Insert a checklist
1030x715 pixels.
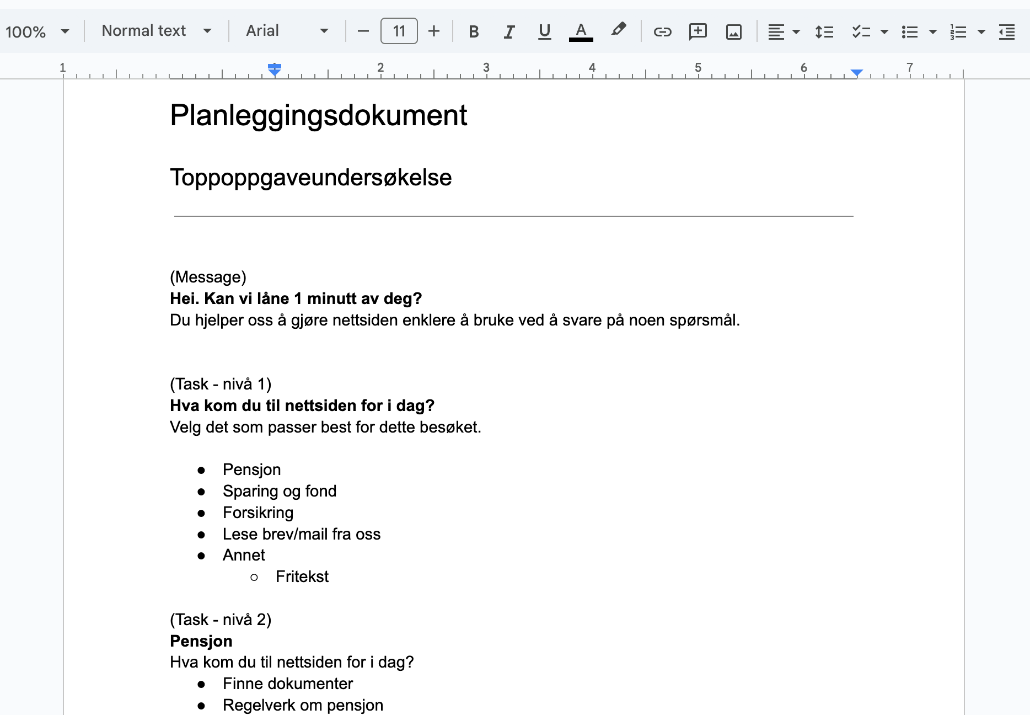(x=860, y=31)
